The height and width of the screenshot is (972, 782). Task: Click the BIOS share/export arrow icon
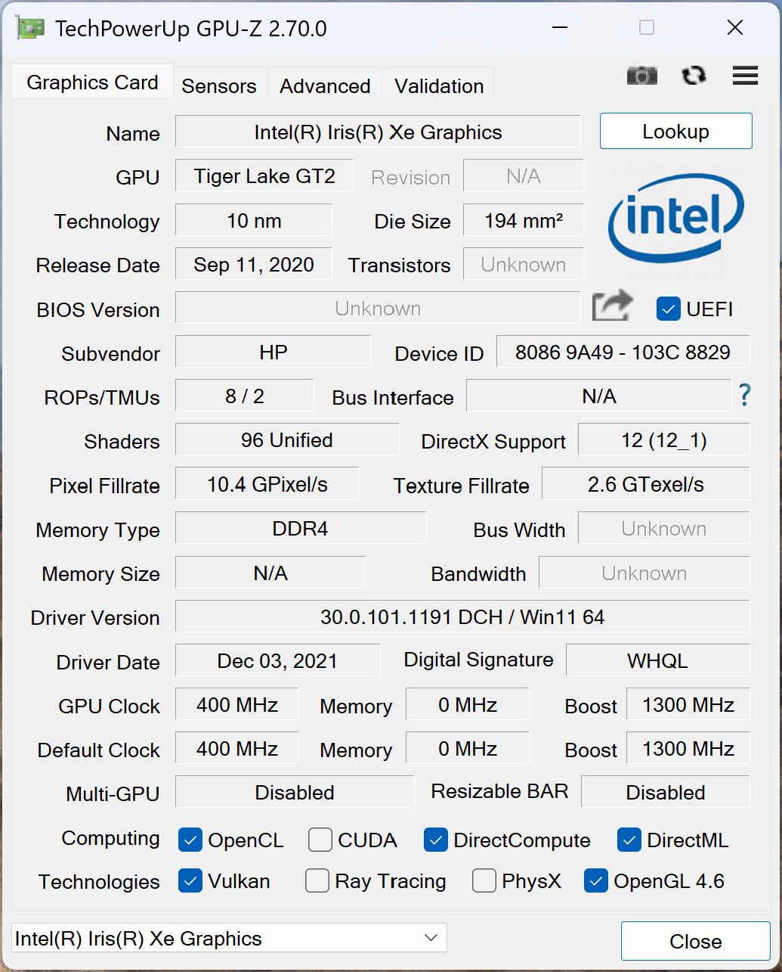(x=612, y=306)
